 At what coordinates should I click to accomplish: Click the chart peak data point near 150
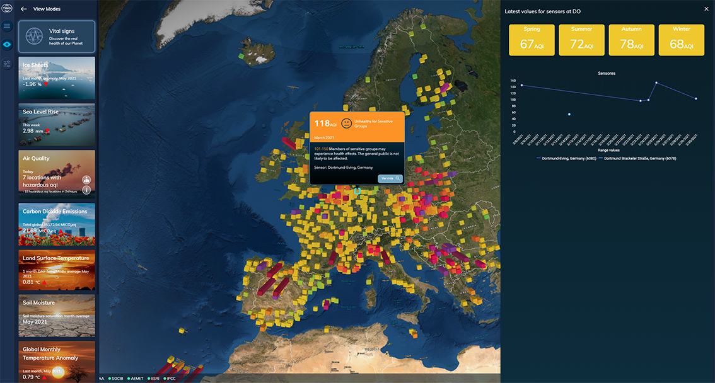pyautogui.click(x=656, y=83)
